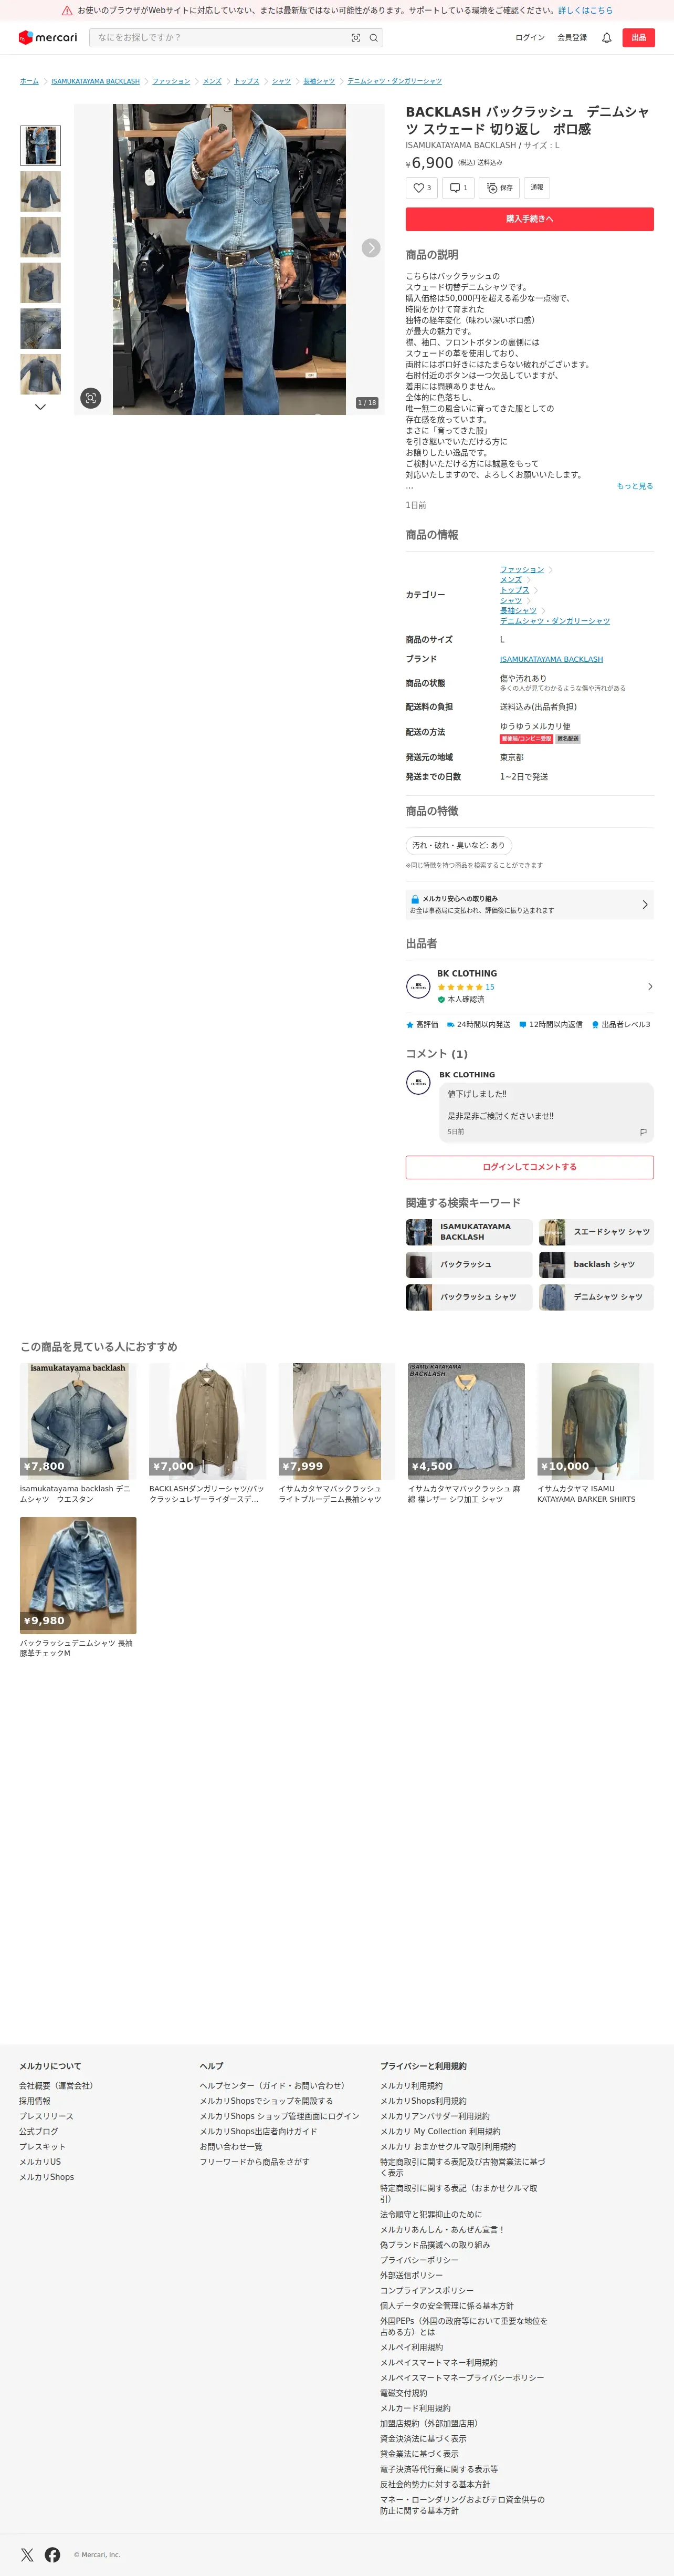
Task: Open the メルカリ安心への取り組み chevron row
Action: point(530,905)
